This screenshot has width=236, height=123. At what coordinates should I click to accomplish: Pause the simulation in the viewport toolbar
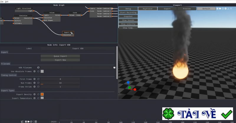[217, 9]
